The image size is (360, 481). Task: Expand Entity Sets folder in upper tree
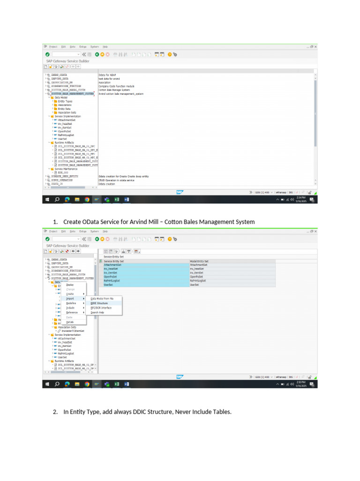pos(52,109)
